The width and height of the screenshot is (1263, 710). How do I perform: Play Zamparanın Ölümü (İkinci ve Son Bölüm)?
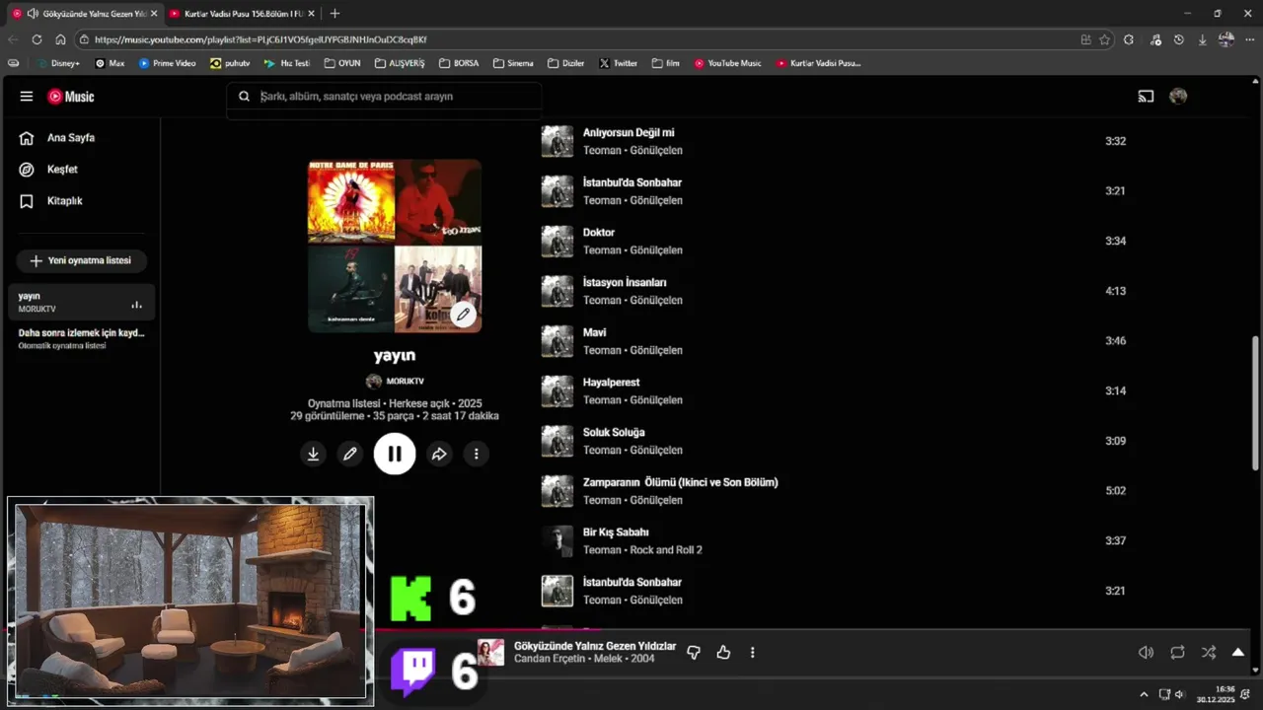[681, 483]
